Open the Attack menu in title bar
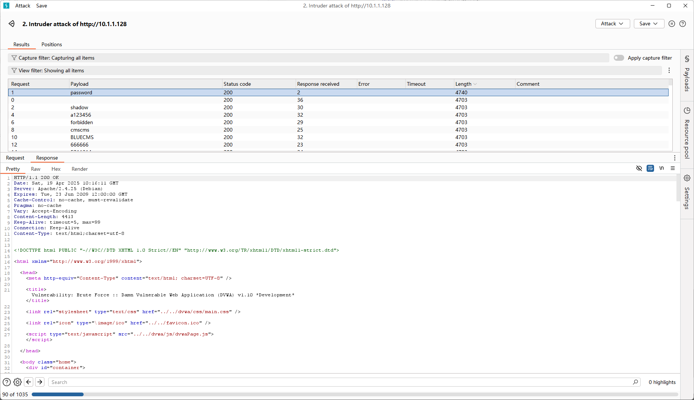 click(x=23, y=6)
